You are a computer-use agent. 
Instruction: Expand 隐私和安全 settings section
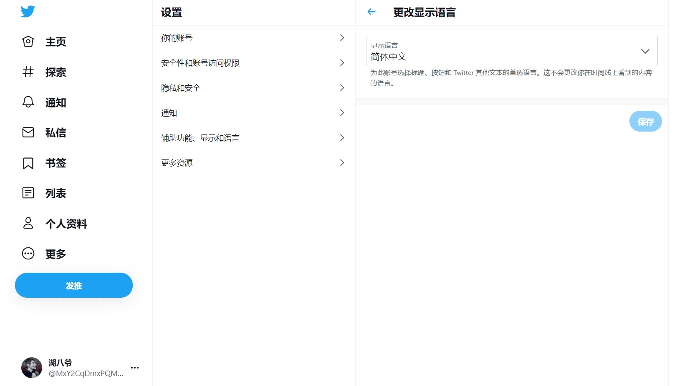(x=254, y=88)
